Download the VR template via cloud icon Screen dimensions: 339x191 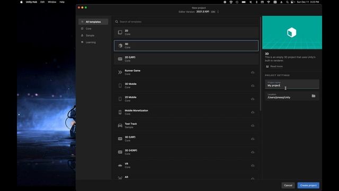(253, 166)
